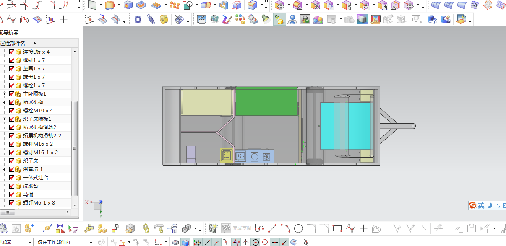Open the Pattern Feature dropdown arrow
This screenshot has width=506, height=246.
pos(167,5)
